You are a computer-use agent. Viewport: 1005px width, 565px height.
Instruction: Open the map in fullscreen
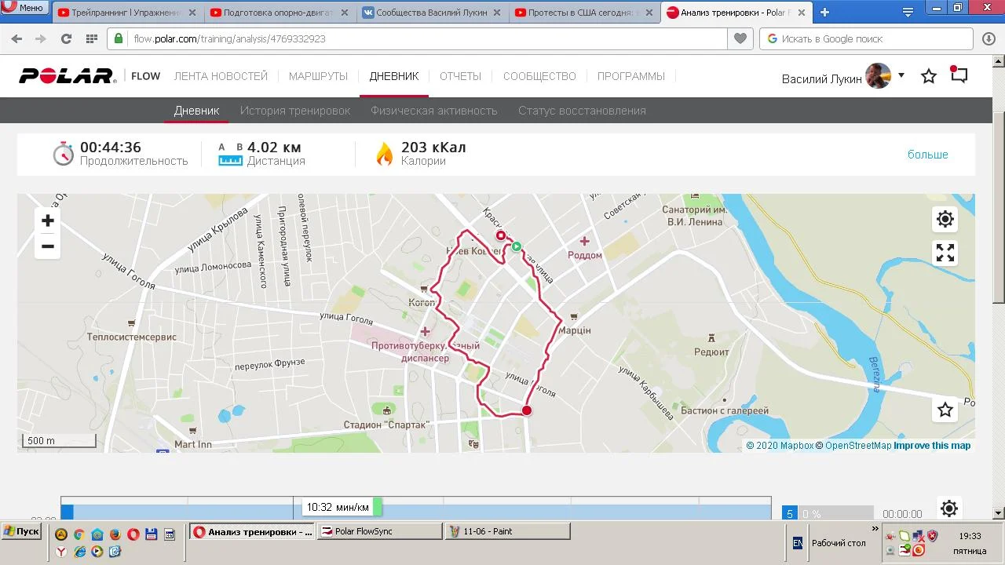945,253
